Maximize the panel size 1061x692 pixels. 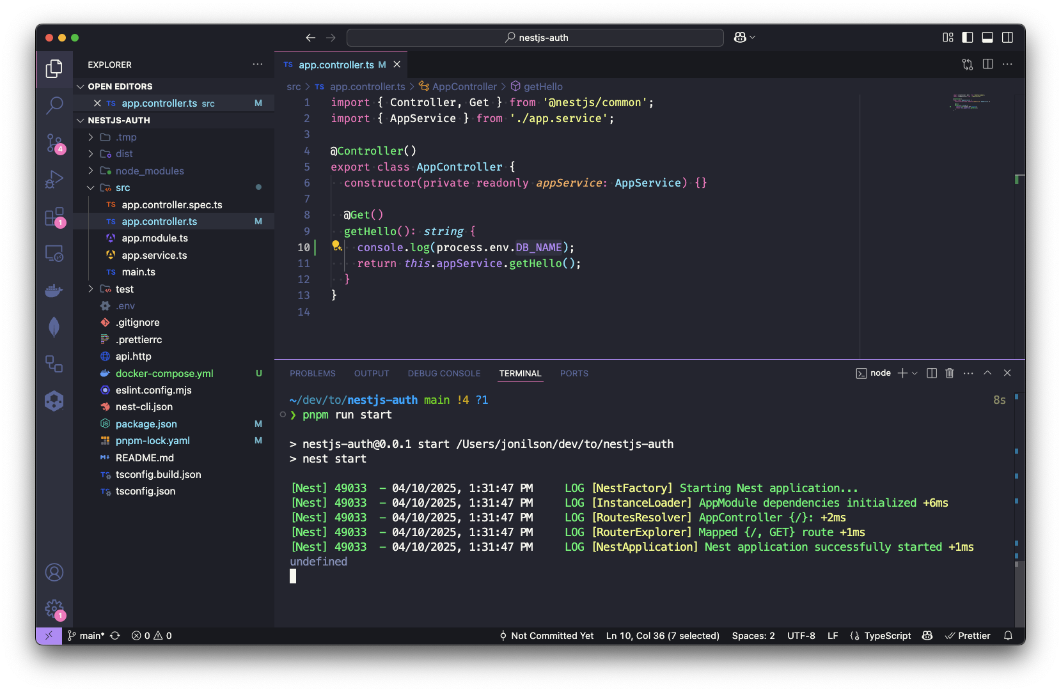pos(987,373)
